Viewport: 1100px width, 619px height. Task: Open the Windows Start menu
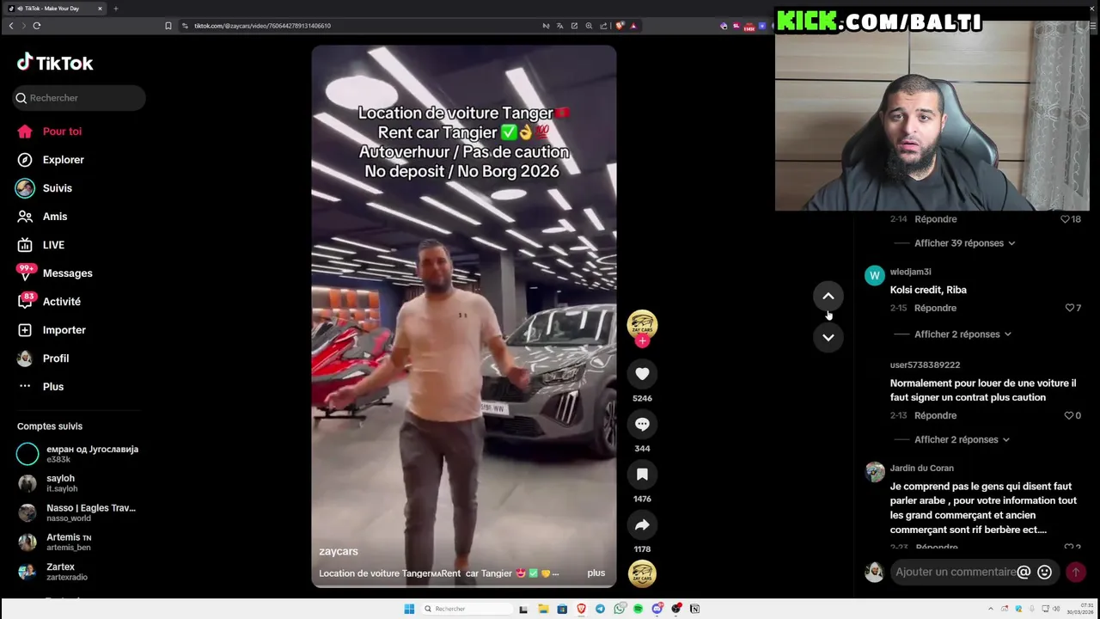(x=409, y=609)
